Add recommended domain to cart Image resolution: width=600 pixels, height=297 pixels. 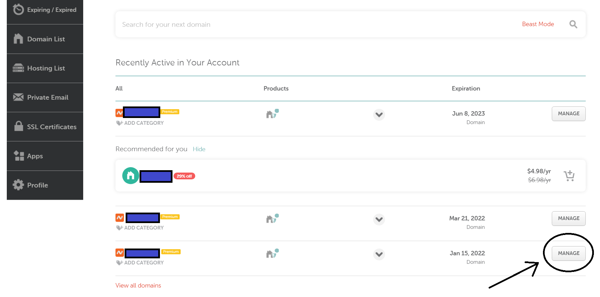pos(569,176)
